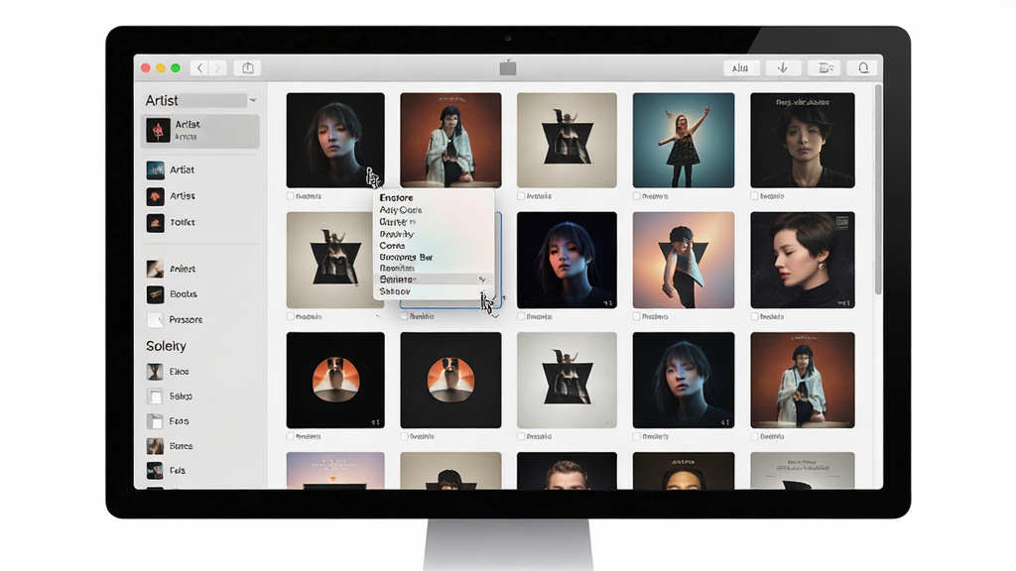This screenshot has height=571, width=1016.
Task: Select the highlighted 'Seriere' context menu row
Action: point(433,280)
